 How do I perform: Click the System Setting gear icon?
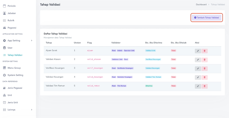pos(4,75)
